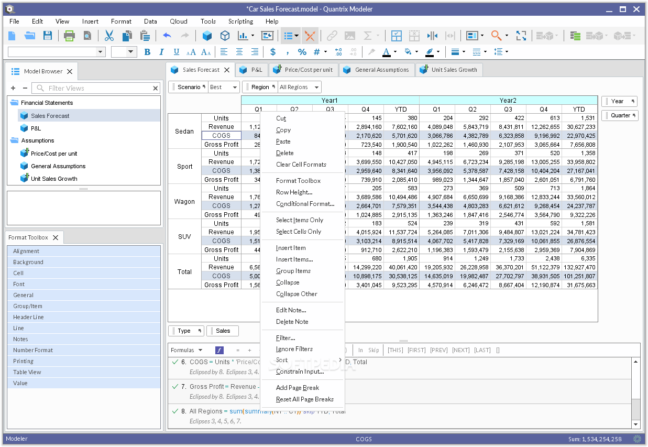648x447 pixels.
Task: Click the orange crossed tools icon
Action: (x=310, y=36)
